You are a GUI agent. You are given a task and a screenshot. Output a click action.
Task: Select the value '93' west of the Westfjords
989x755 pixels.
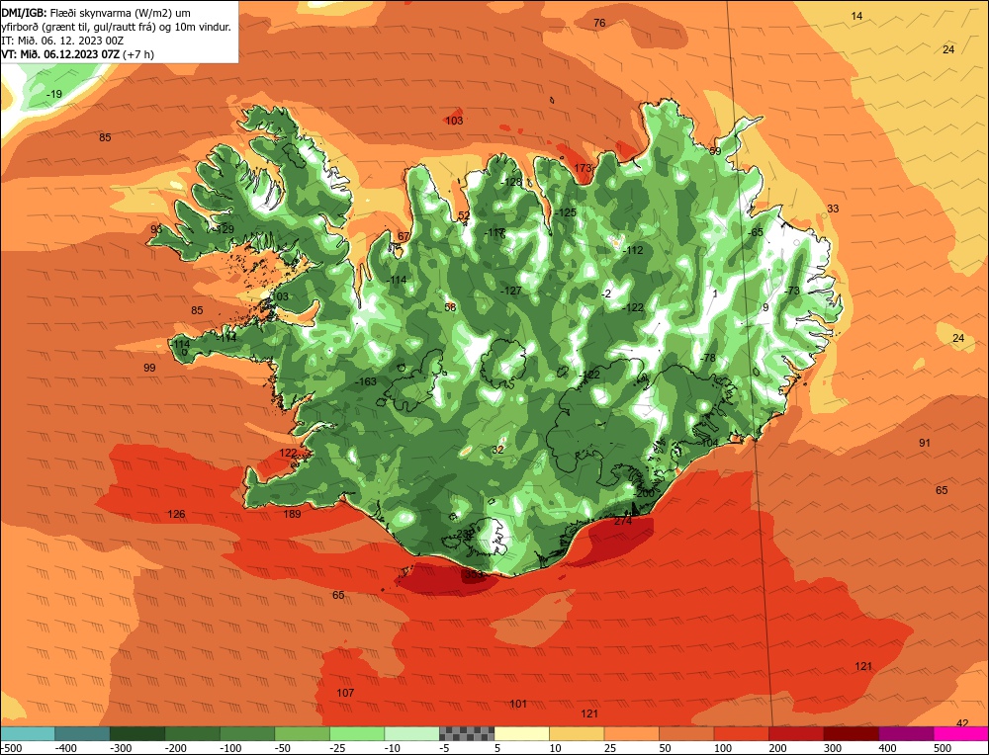pos(156,228)
